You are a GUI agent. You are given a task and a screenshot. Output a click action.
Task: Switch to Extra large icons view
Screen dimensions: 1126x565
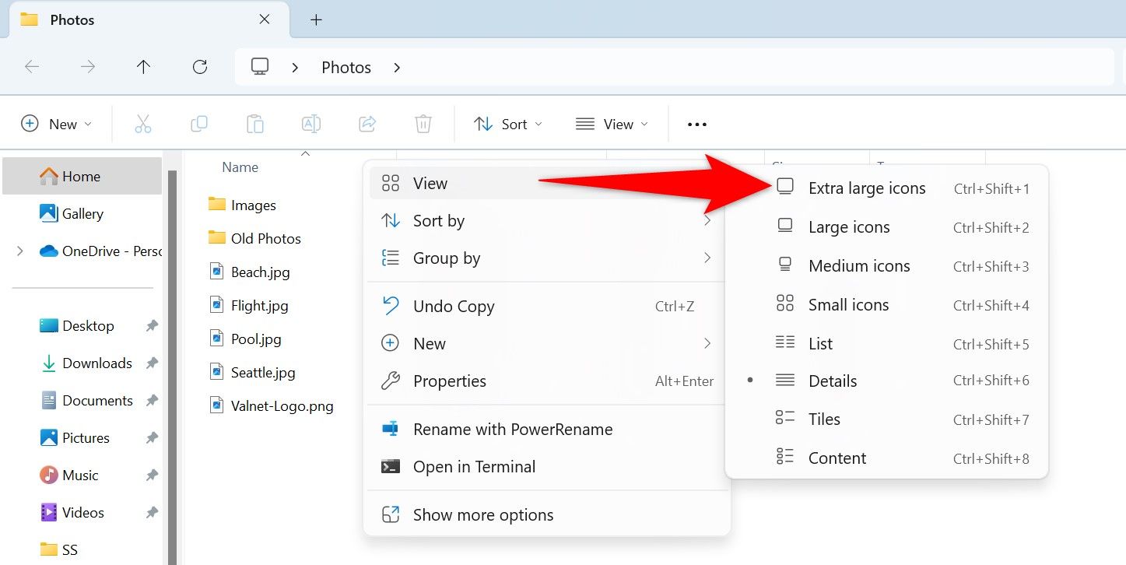click(866, 188)
